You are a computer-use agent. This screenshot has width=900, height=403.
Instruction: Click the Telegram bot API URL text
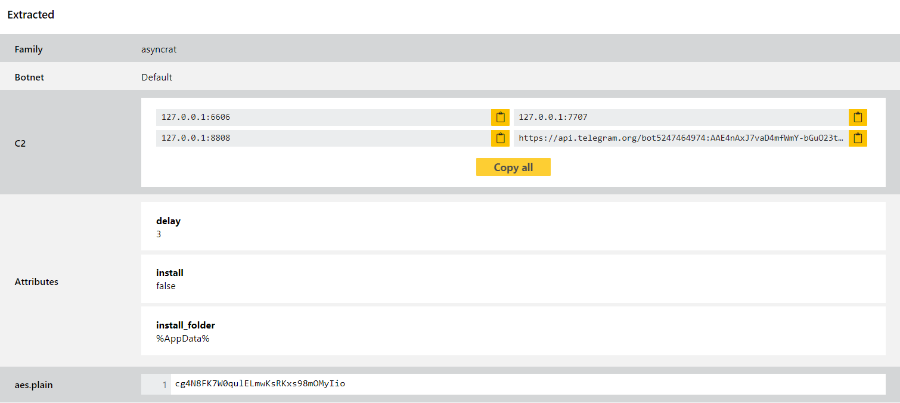681,138
